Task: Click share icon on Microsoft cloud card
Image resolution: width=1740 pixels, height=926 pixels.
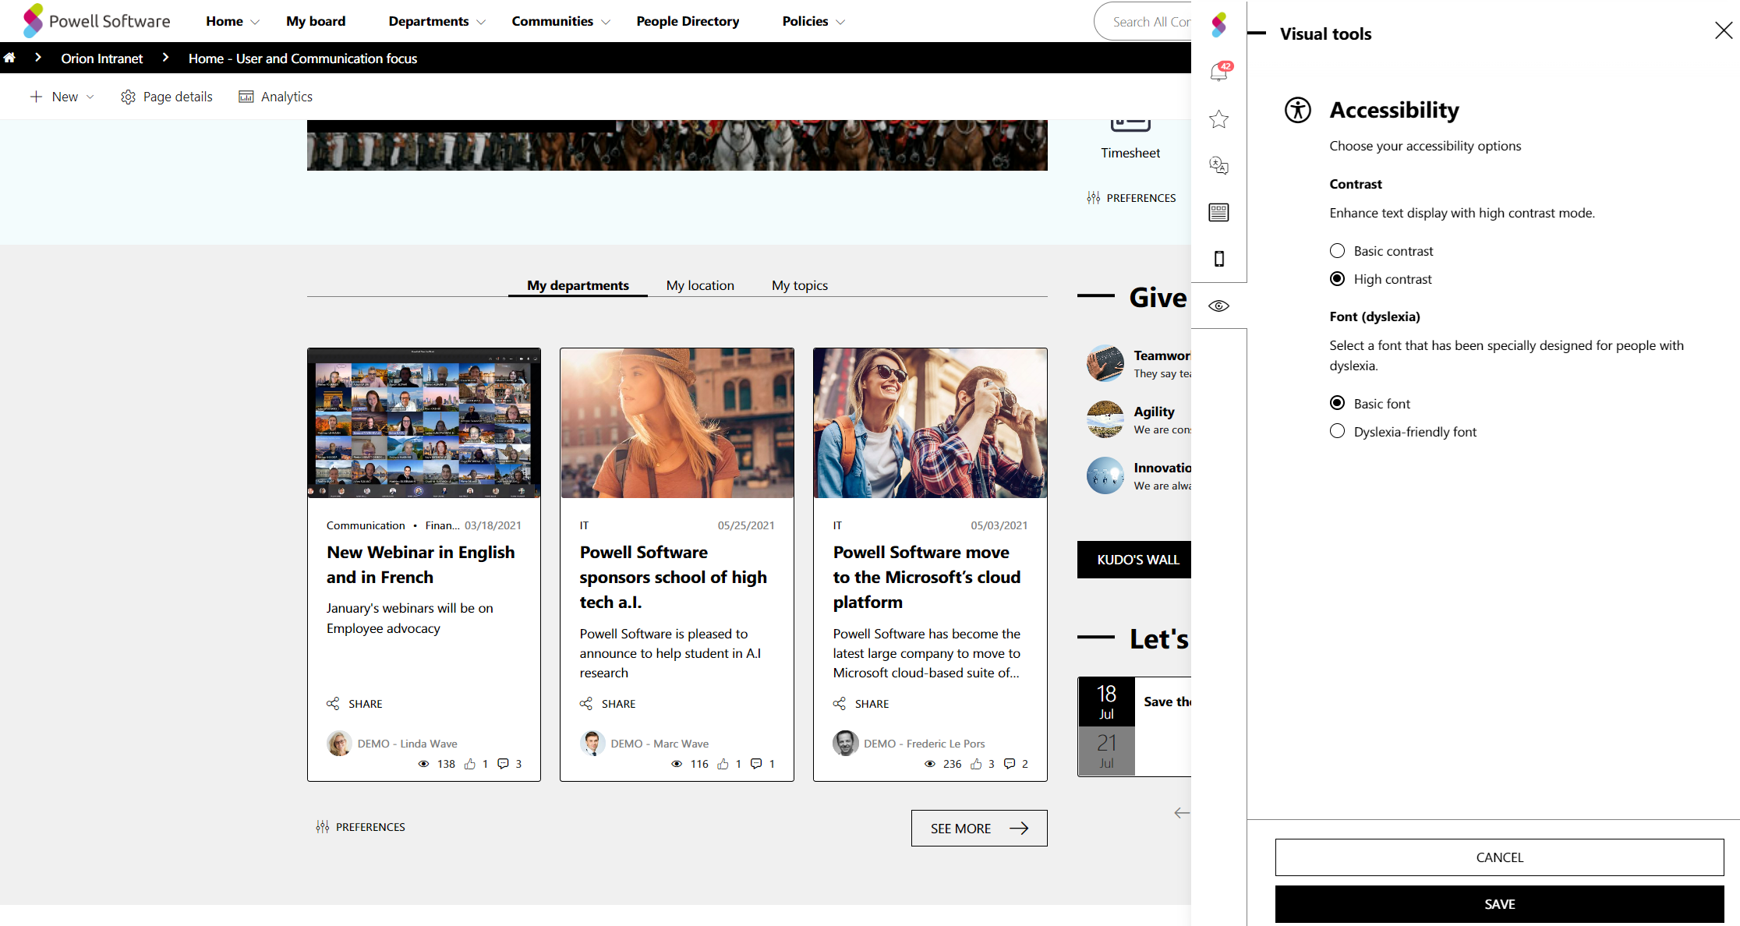Action: [840, 704]
